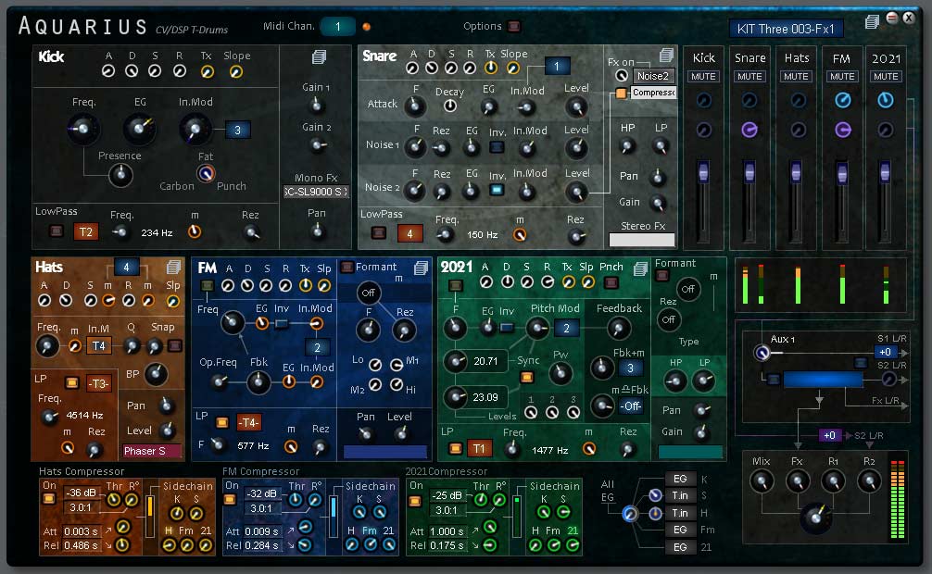
Task: Click the Kick Presence knob
Action: click(120, 175)
